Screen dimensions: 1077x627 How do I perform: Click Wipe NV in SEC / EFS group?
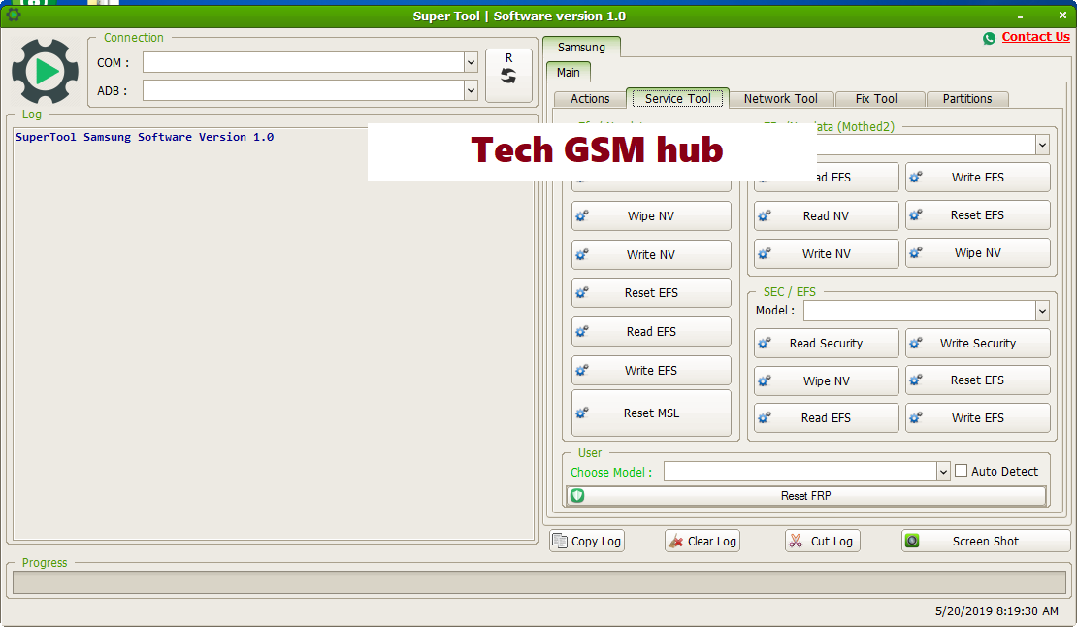(x=827, y=380)
